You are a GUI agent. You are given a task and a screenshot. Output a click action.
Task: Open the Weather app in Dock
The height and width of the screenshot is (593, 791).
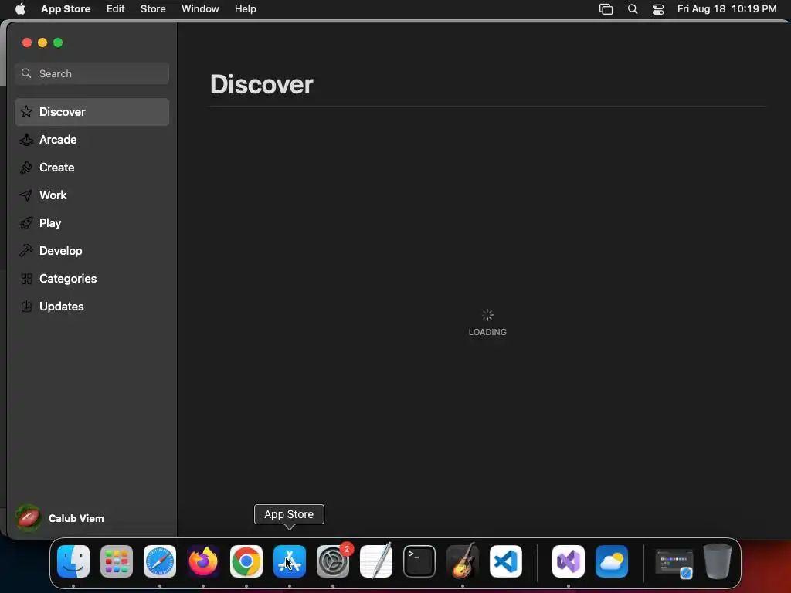(x=612, y=561)
